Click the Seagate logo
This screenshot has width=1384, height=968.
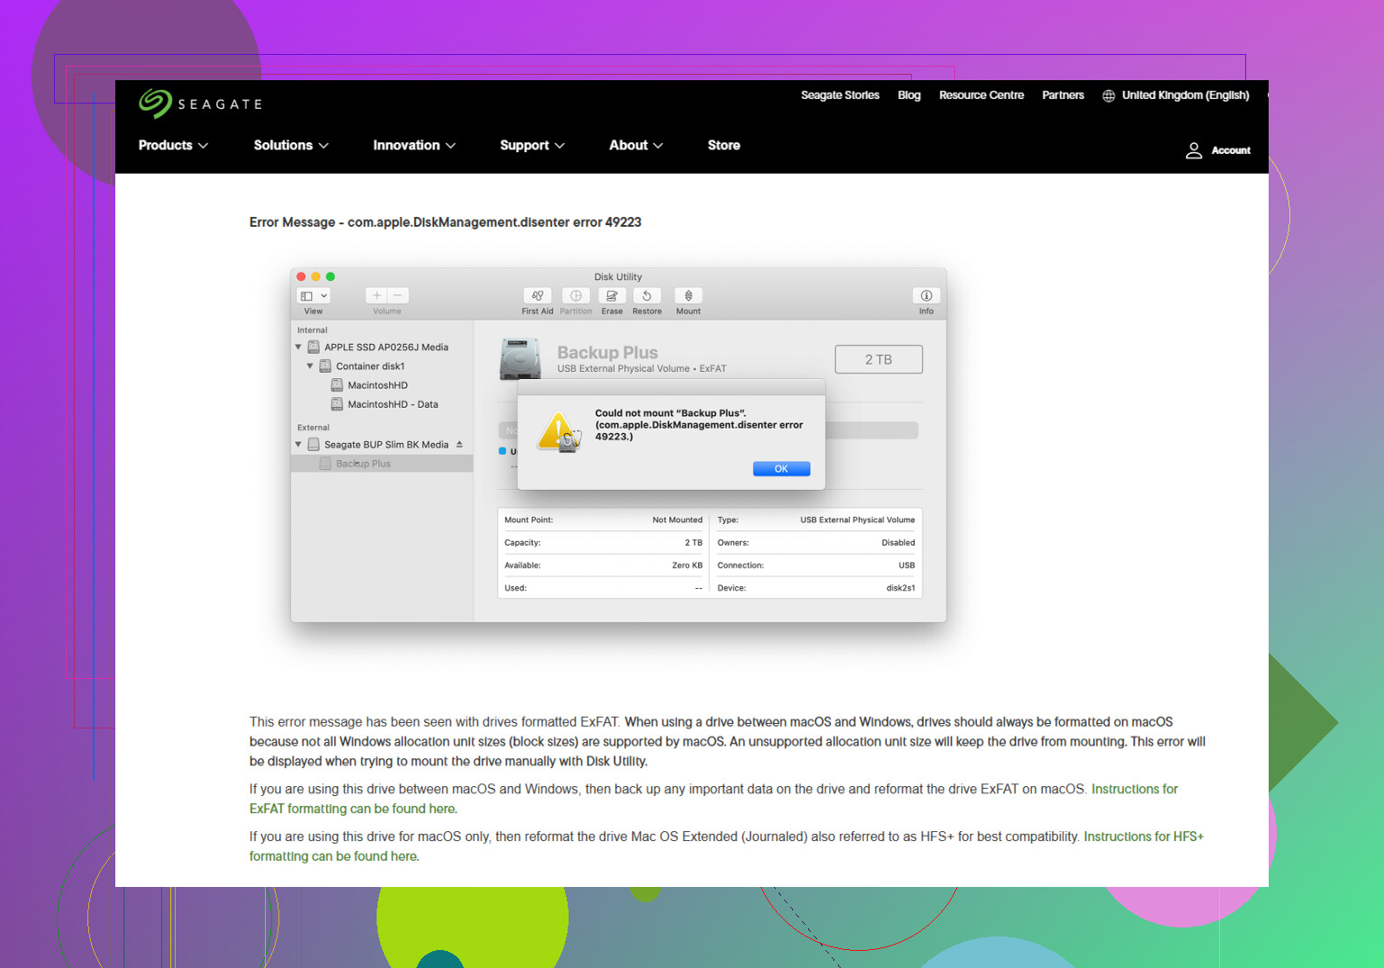[x=200, y=104]
